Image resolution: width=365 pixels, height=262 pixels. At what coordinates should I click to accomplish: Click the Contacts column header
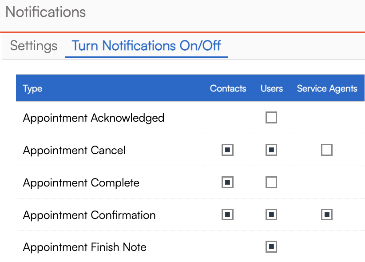tap(228, 88)
